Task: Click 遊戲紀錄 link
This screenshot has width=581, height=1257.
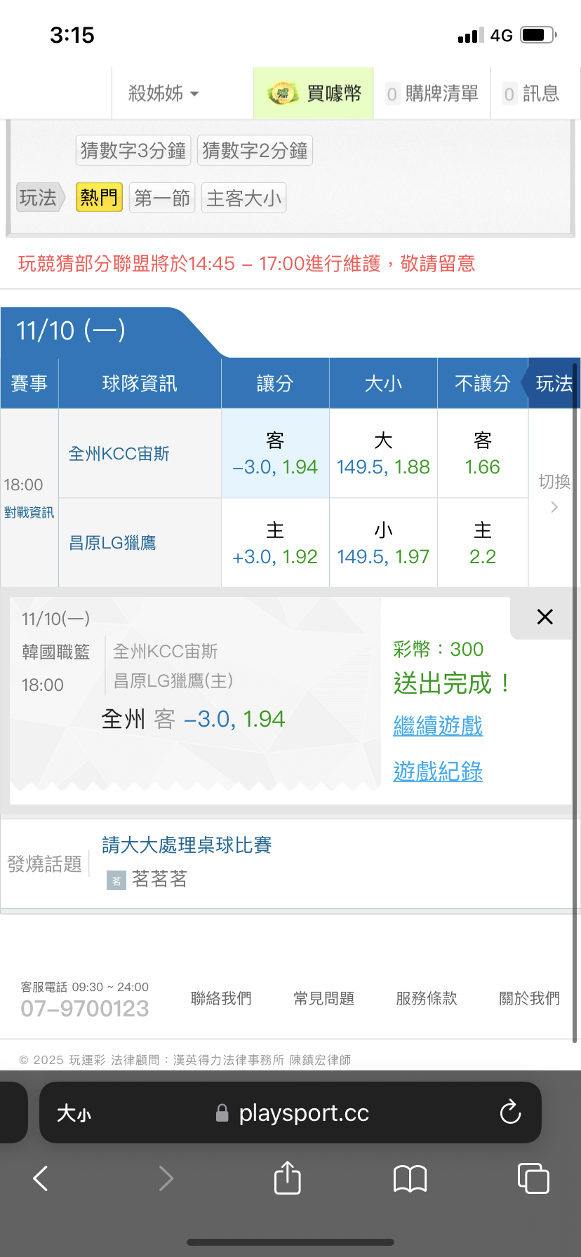Action: pos(438,772)
